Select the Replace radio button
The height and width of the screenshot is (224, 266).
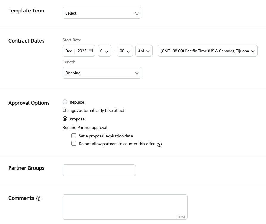pos(65,102)
